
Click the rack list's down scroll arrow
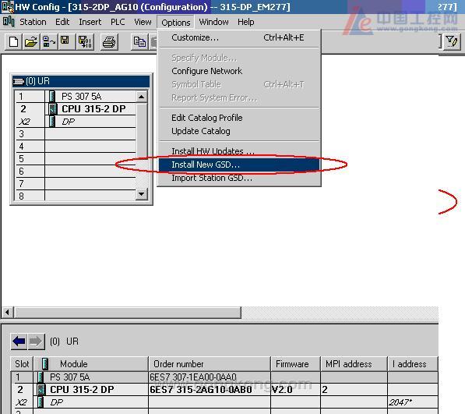[142, 194]
